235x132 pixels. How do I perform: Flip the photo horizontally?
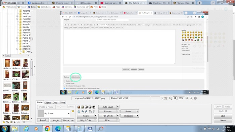[x=90, y=111]
